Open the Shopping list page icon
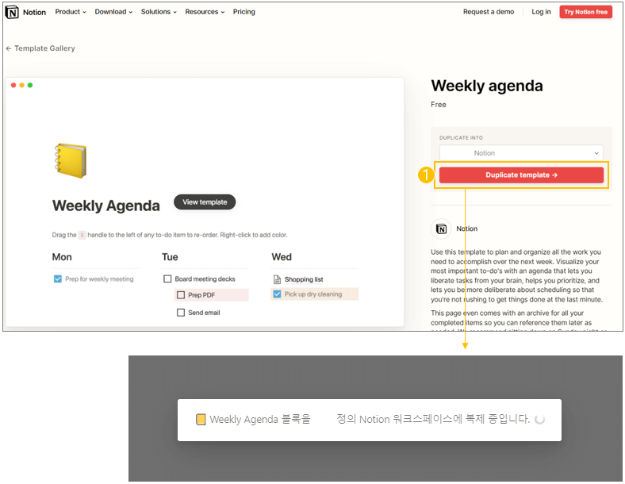This screenshot has height=484, width=625. click(277, 279)
